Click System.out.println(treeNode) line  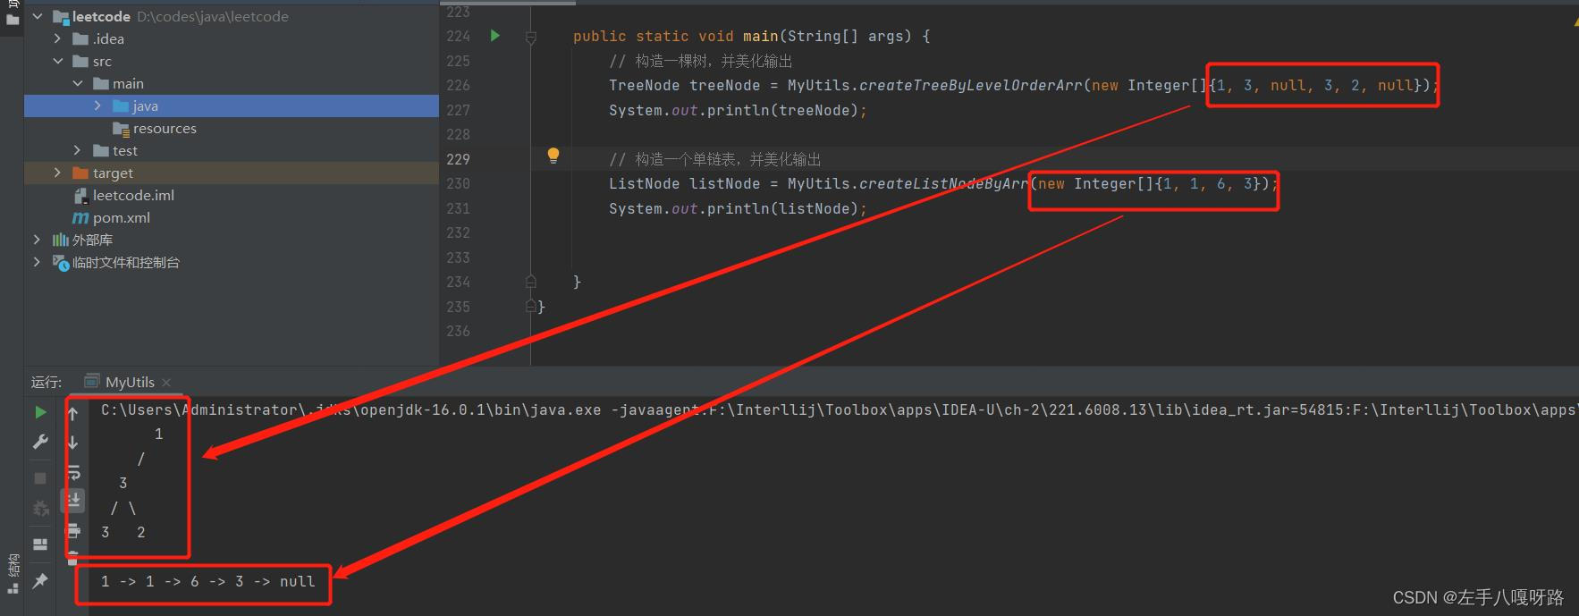coord(738,110)
